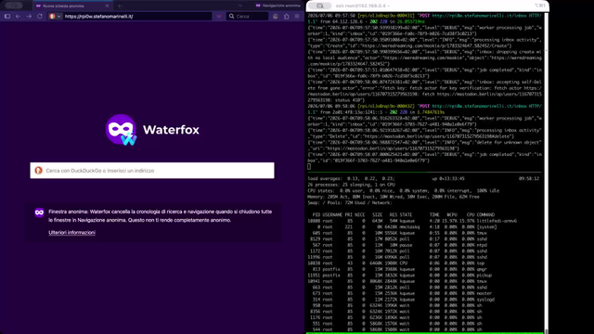
Task: Click the terminal cursor block below logs
Action: click(309, 166)
